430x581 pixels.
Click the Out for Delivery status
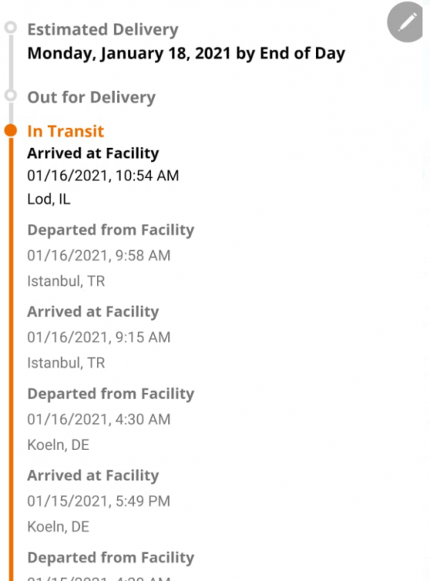pos(91,97)
